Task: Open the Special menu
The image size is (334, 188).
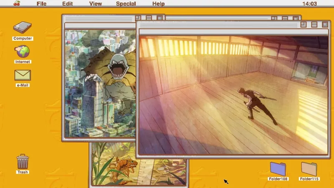Action: 126,4
